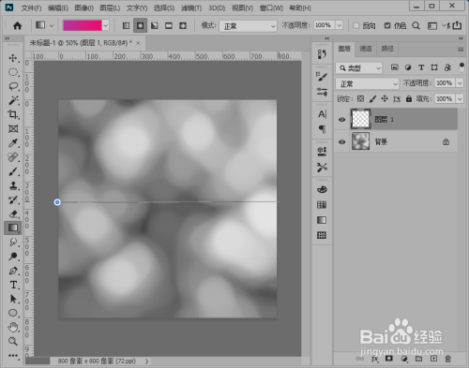Switch to the 通道 tab
Viewport: 469px width, 368px height.
pyautogui.click(x=366, y=49)
